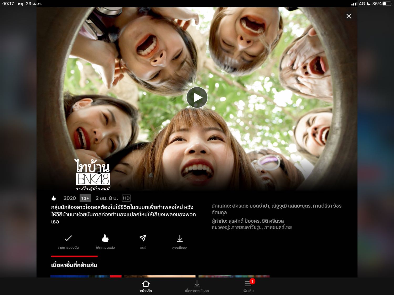Tap the 2 ชม. 8 น. duration text

107,198
